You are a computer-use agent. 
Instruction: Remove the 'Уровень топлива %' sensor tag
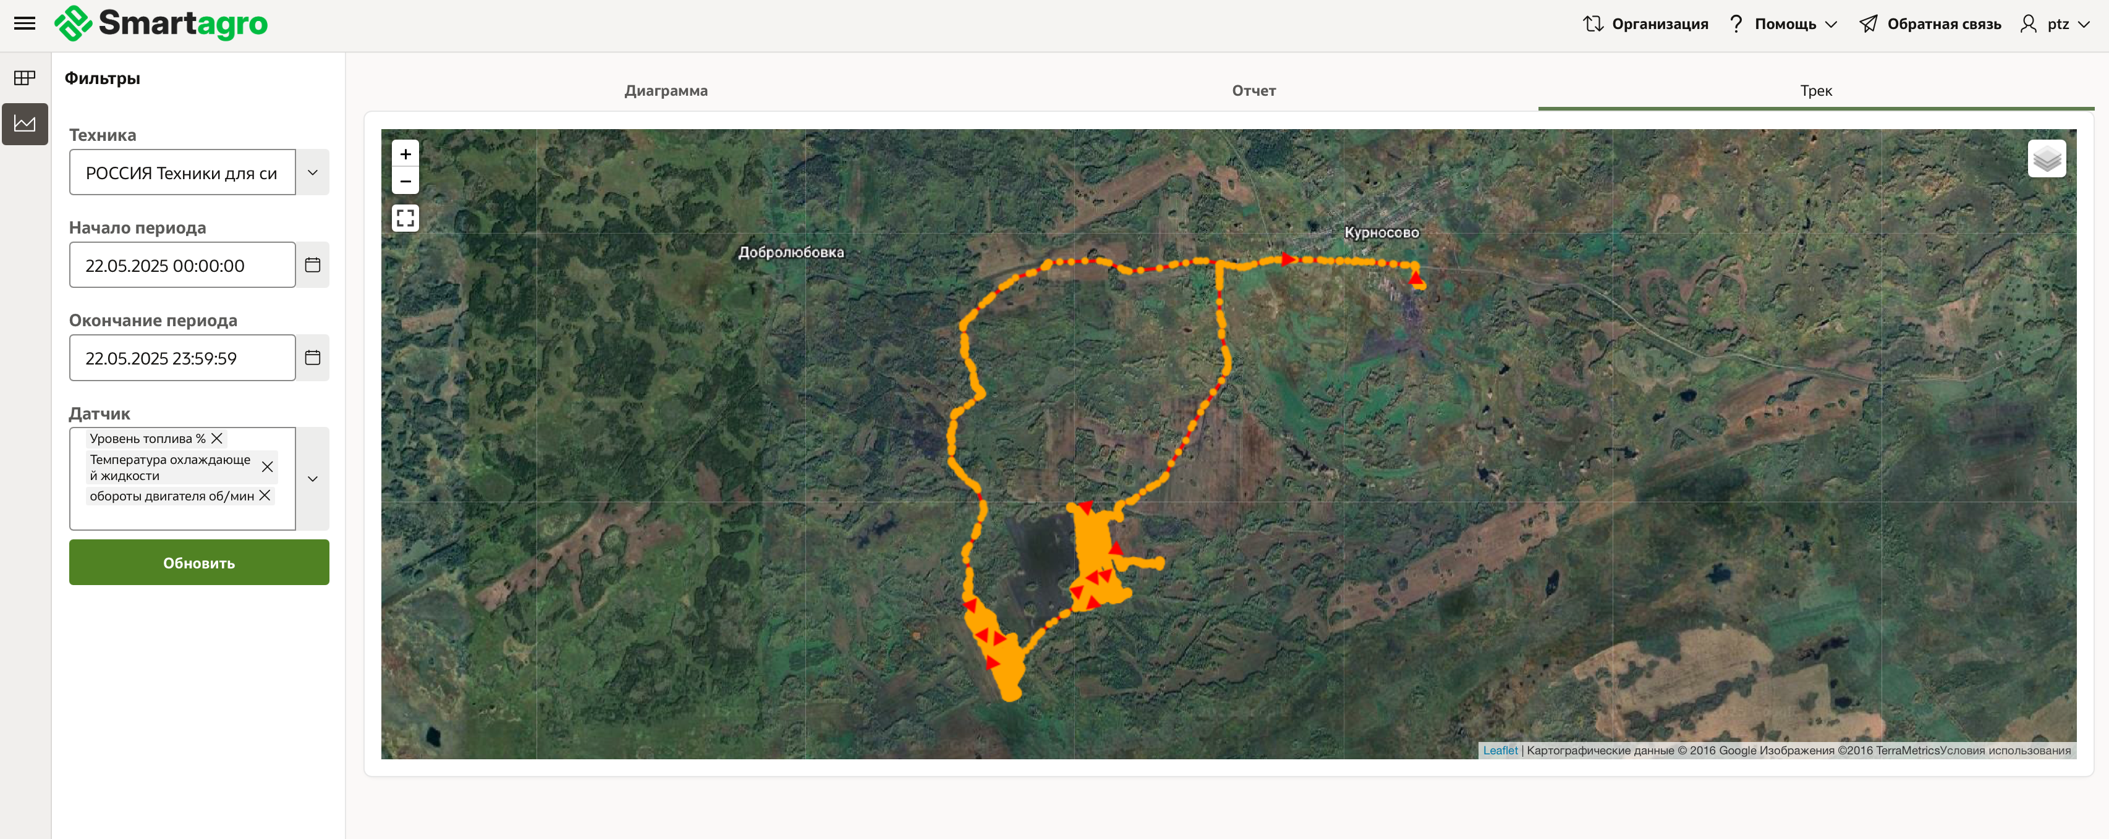click(217, 439)
